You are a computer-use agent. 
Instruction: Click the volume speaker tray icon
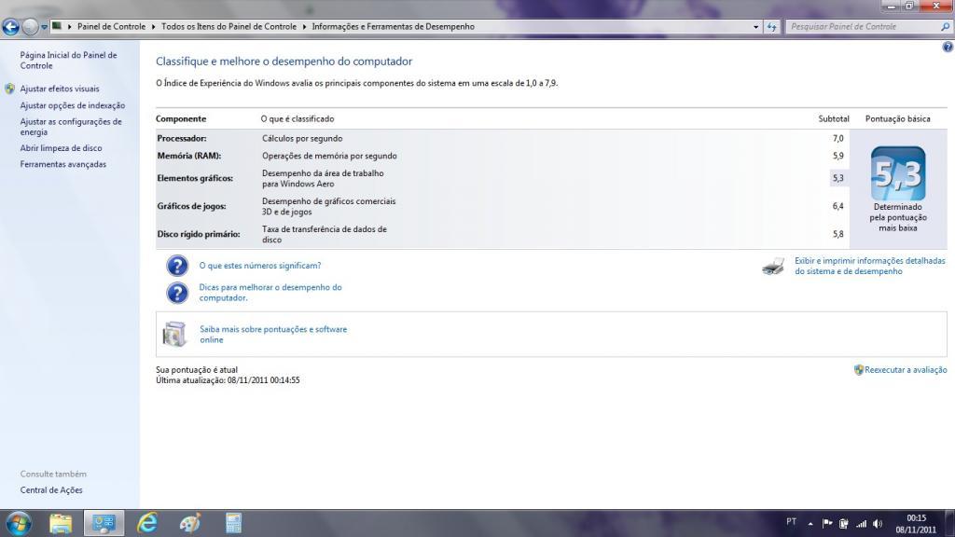click(878, 524)
